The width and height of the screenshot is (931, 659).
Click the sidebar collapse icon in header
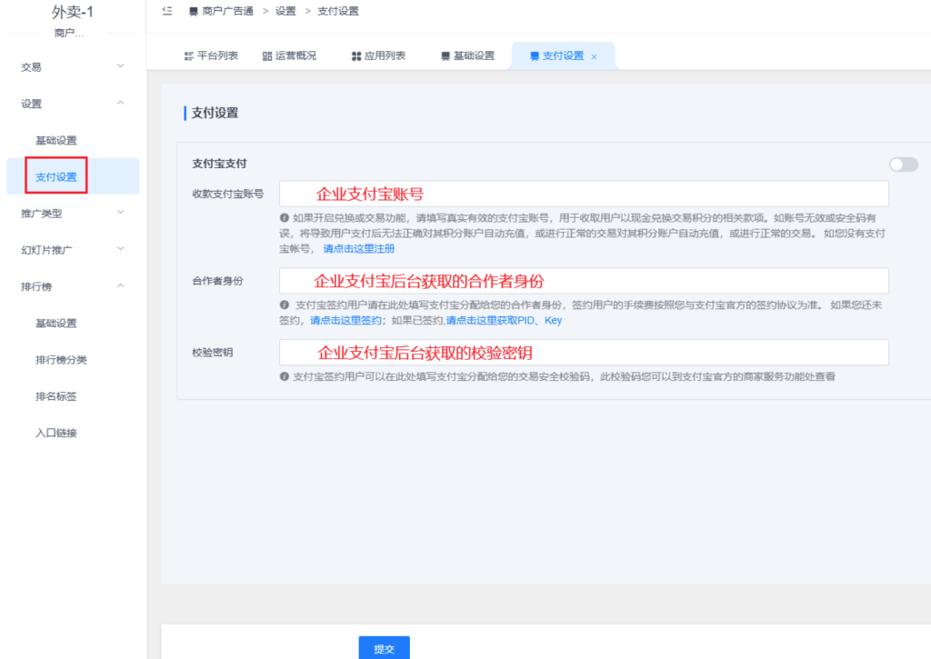click(166, 11)
